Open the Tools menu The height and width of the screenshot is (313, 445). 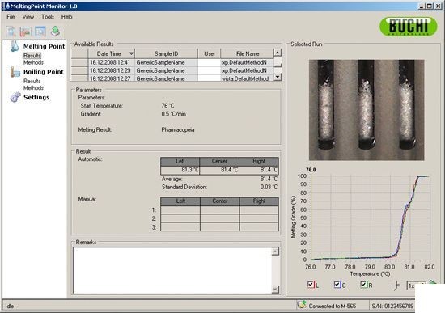point(48,17)
